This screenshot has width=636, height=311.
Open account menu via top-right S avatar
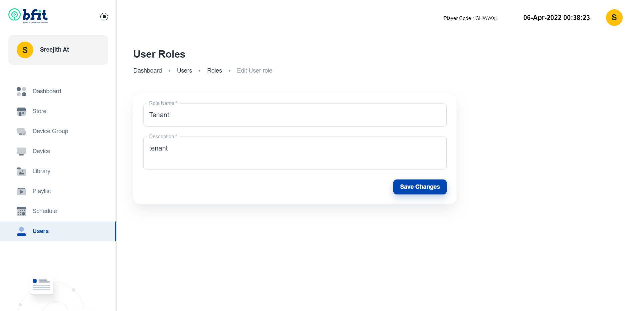coord(614,18)
